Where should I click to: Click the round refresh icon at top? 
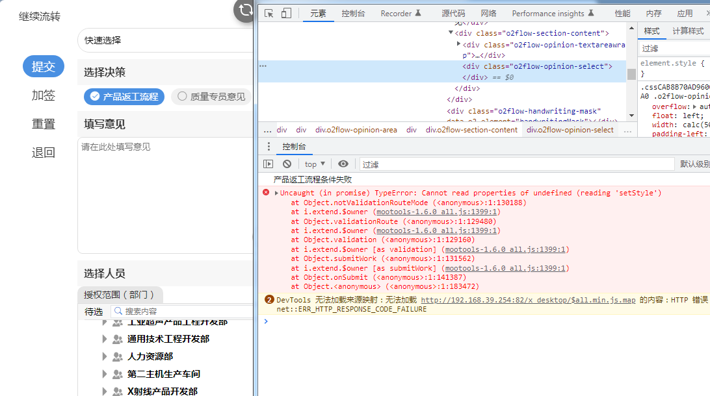[245, 10]
